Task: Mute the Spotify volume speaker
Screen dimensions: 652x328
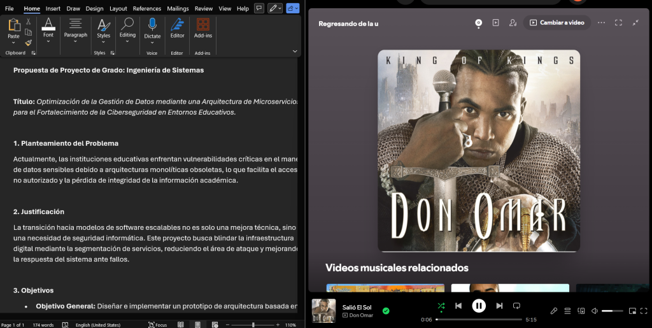Action: pyautogui.click(x=594, y=311)
